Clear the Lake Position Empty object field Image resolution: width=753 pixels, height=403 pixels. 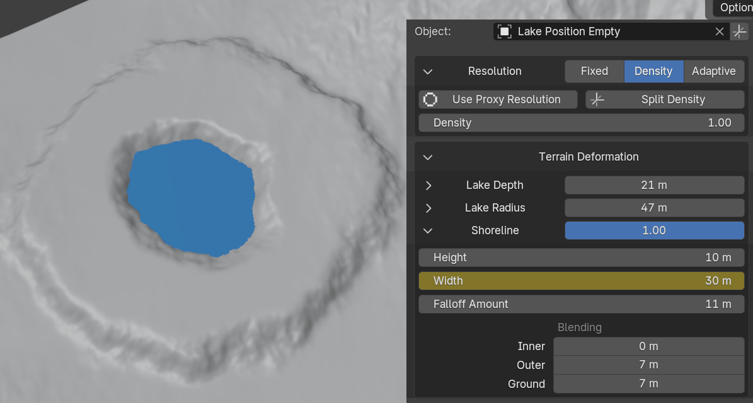720,31
